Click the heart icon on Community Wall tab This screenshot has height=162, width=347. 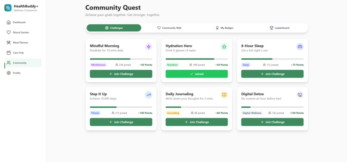click(x=159, y=28)
